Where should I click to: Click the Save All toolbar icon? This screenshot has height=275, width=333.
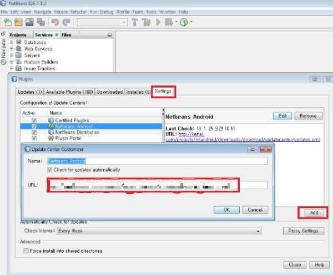click(41, 22)
